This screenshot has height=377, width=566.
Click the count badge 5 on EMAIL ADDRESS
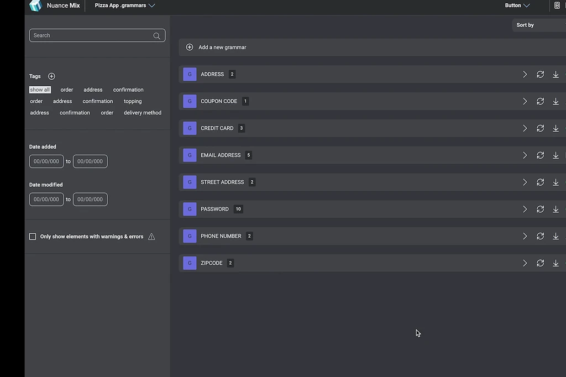pyautogui.click(x=248, y=155)
